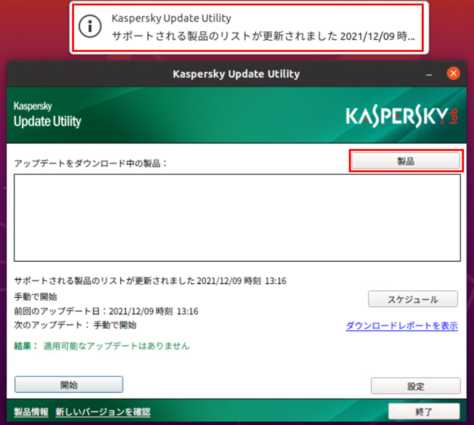Start the update with the 開始 button
The width and height of the screenshot is (474, 425).
[69, 385]
